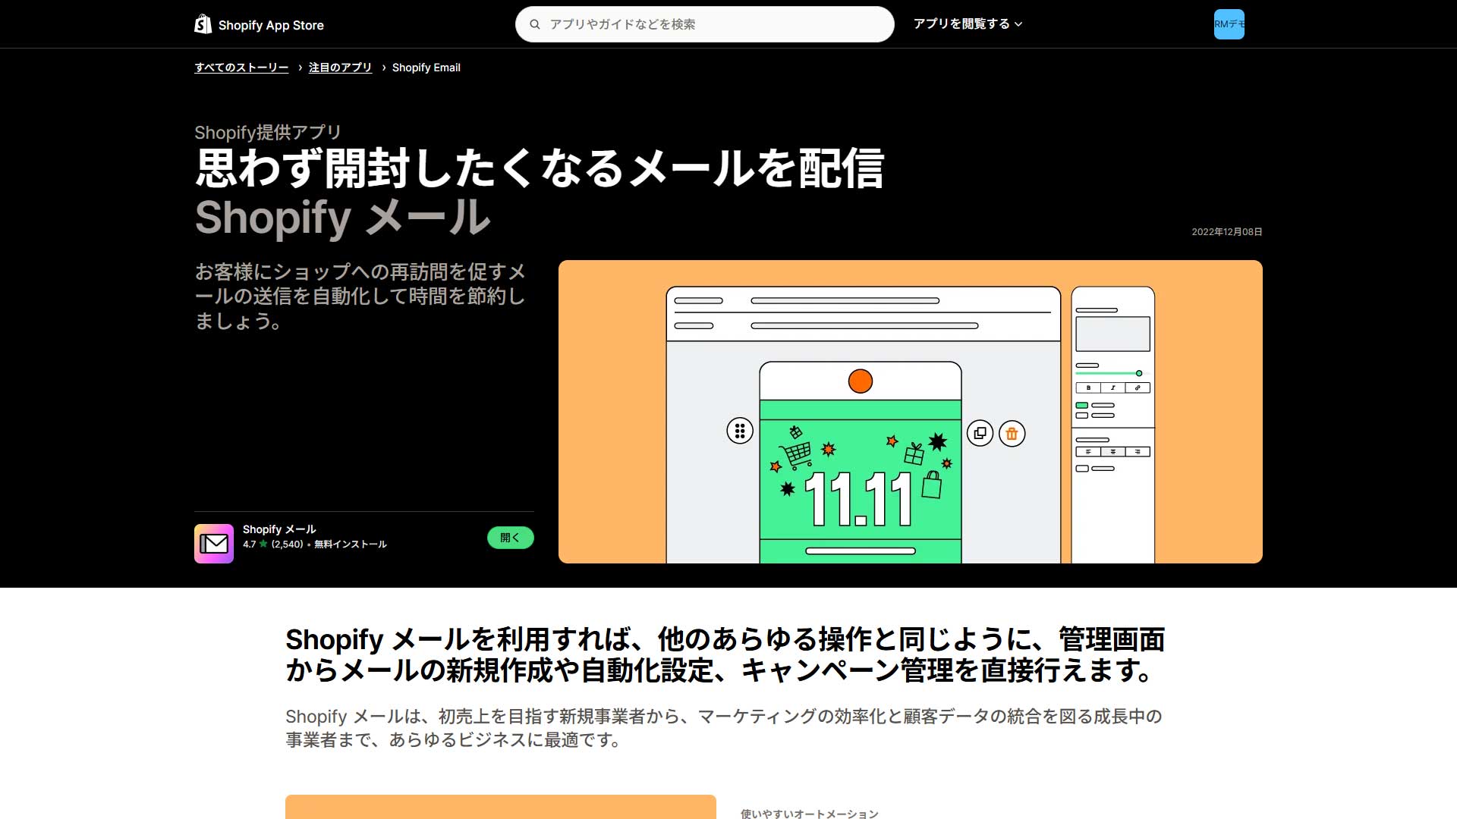Click the search magnifier icon

click(535, 24)
